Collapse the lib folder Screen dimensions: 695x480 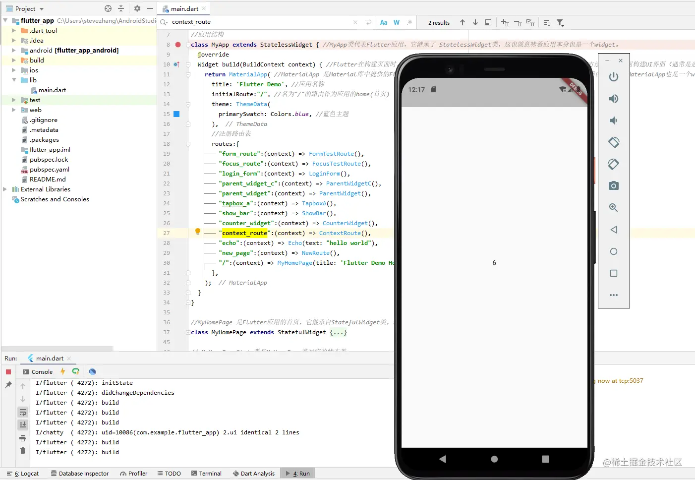pyautogui.click(x=14, y=80)
